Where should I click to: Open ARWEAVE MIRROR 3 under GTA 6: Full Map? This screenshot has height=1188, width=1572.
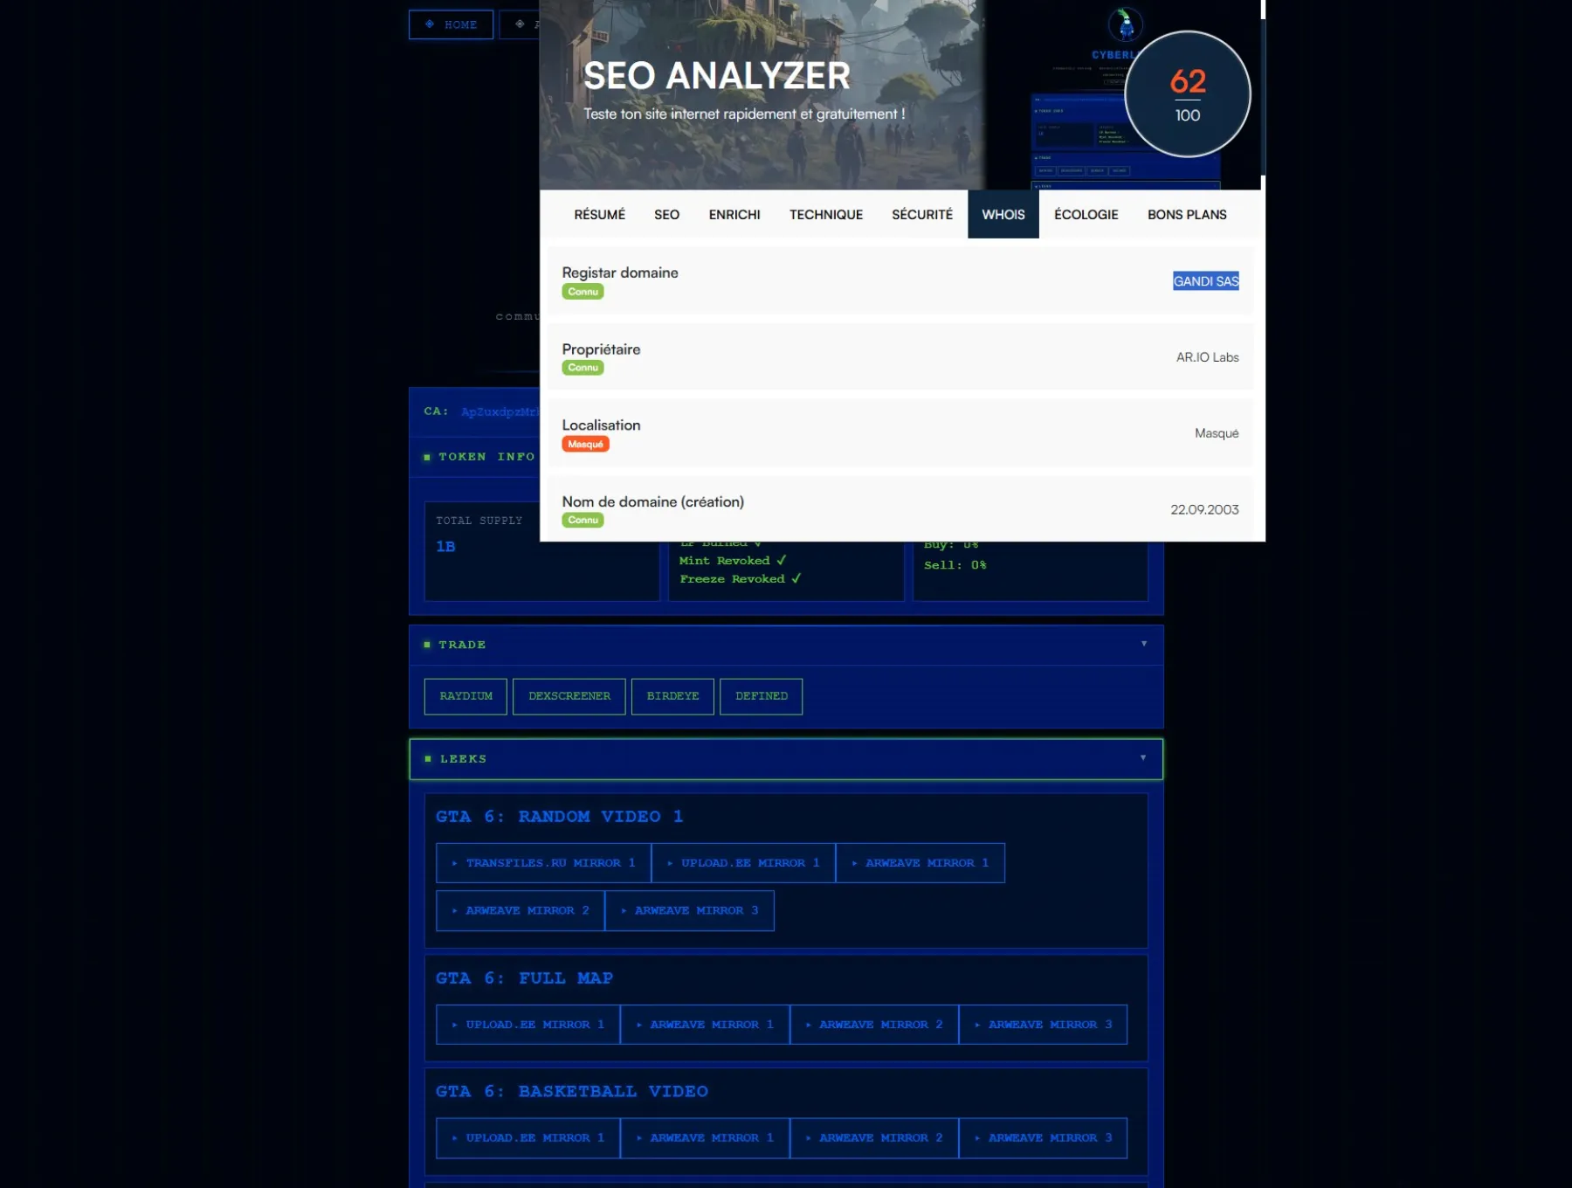tap(1043, 1025)
